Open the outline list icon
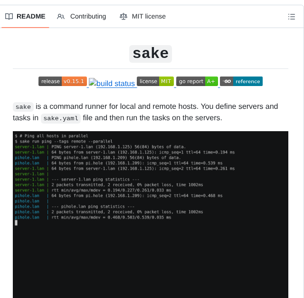Viewport: 304px width, 298px height. (x=291, y=17)
